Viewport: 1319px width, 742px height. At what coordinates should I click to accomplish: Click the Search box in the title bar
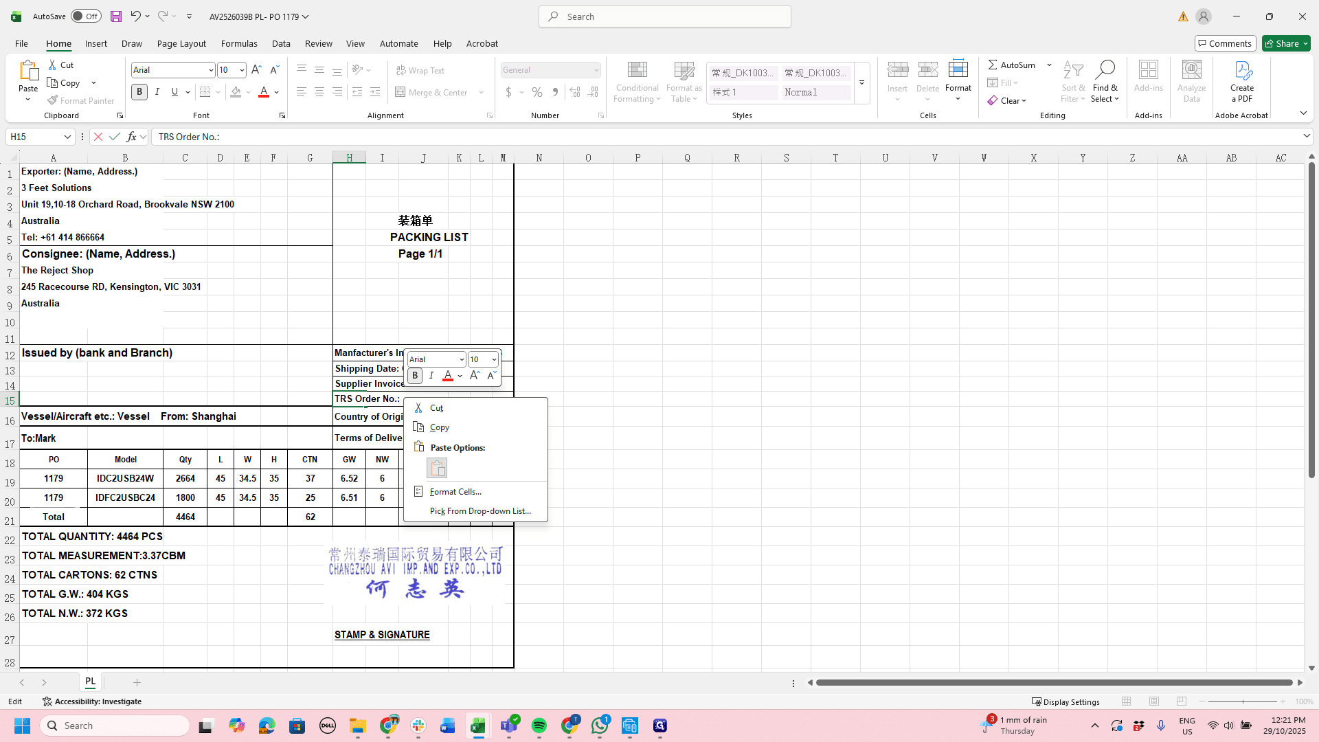[x=665, y=16]
